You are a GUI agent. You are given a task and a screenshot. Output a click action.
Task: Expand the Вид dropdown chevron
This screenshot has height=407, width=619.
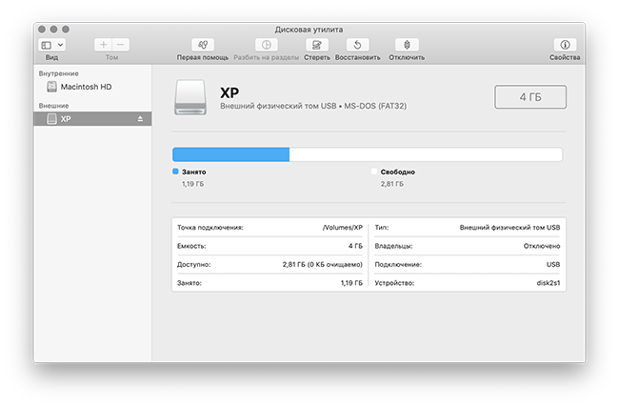(60, 45)
